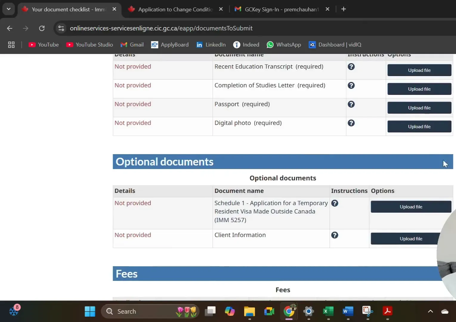Open Indeed bookmark
Image resolution: width=456 pixels, height=322 pixels.
[x=246, y=45]
